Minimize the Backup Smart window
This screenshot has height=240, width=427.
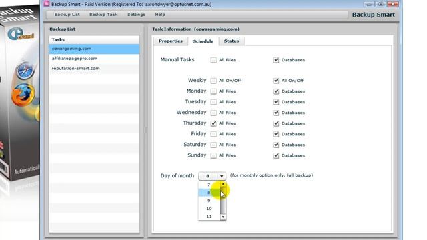click(369, 4)
